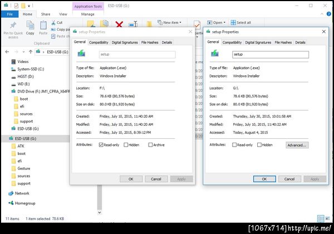Click the ESD-USB (G:) address bar

[52, 52]
